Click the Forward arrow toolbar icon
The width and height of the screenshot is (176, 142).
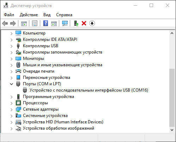13,23
